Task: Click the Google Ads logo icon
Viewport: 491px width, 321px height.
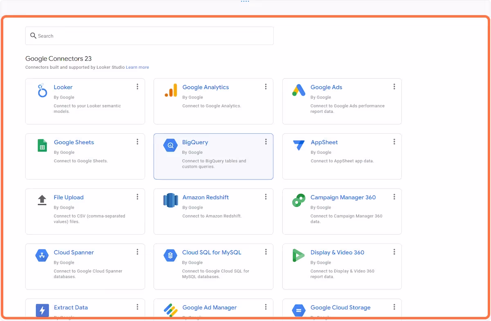Action: point(299,90)
